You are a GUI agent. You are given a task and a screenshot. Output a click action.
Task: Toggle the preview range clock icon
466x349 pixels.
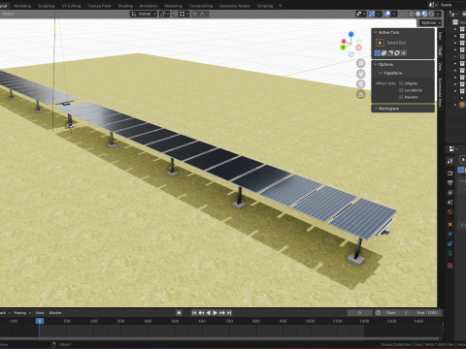click(378, 313)
